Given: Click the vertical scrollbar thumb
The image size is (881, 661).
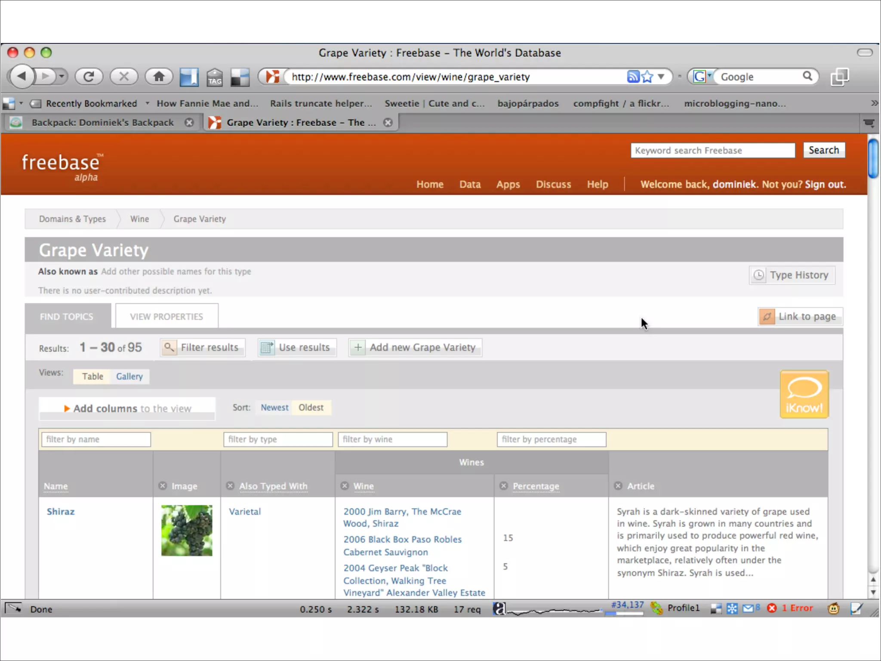Looking at the screenshot, I should 873,158.
